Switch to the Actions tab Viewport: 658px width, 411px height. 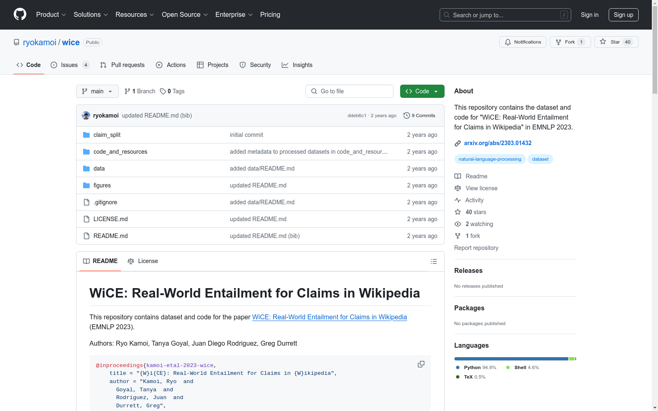coord(171,65)
